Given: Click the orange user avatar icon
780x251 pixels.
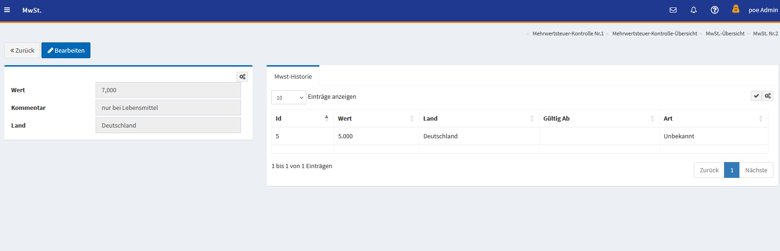Looking at the screenshot, I should [735, 9].
